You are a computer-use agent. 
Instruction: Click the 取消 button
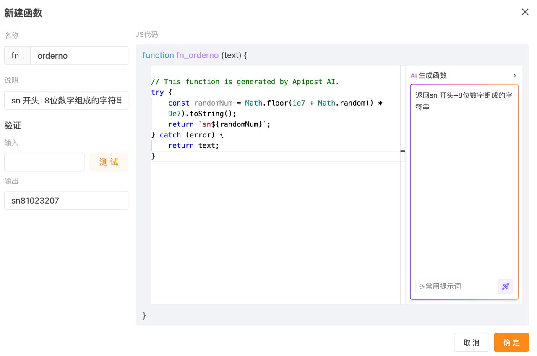tap(471, 342)
